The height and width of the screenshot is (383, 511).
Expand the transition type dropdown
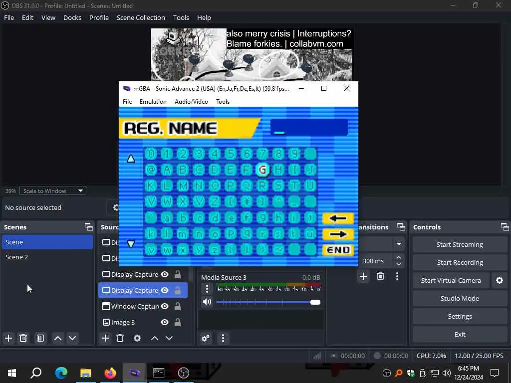(399, 244)
